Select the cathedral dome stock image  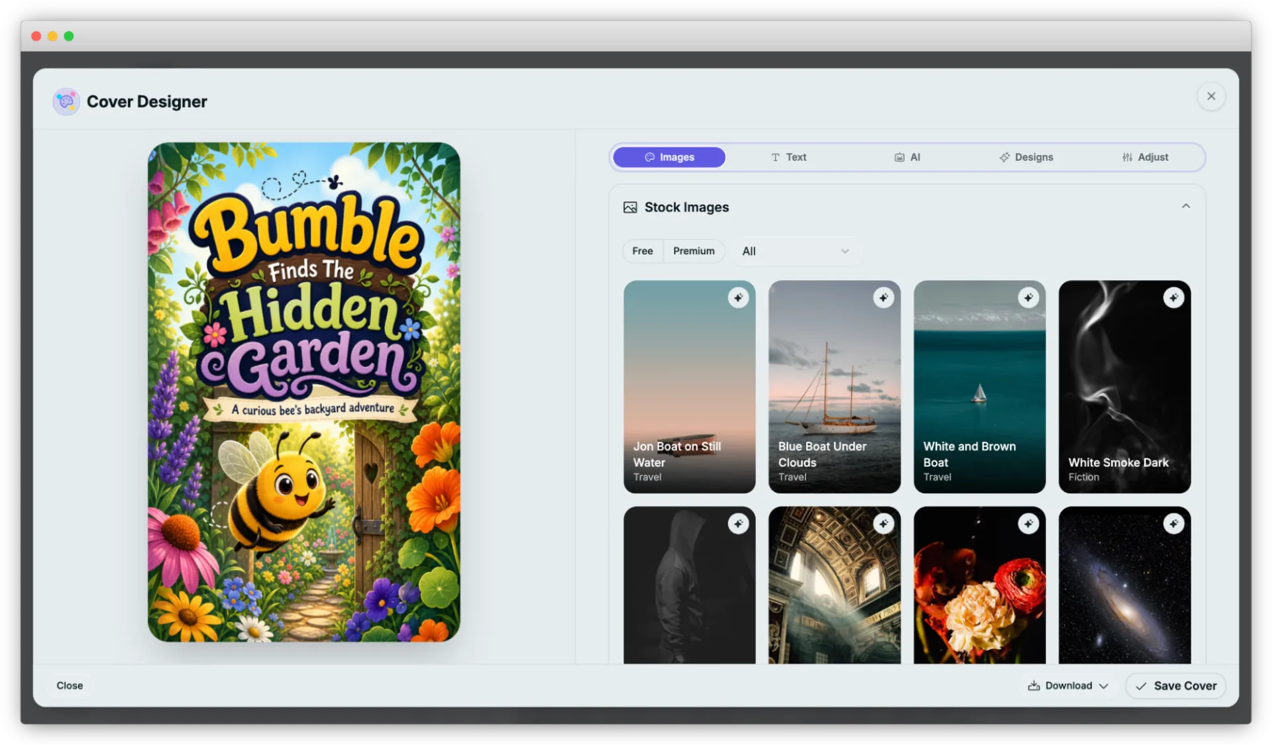(x=834, y=585)
